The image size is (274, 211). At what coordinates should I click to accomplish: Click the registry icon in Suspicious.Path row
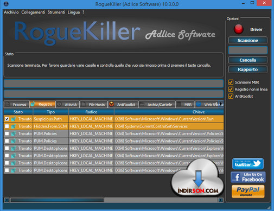click(14, 119)
